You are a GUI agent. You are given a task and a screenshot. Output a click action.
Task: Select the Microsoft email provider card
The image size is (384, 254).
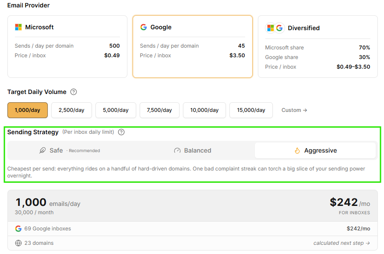67,46
